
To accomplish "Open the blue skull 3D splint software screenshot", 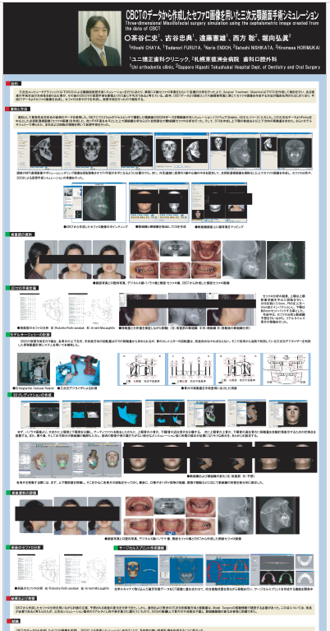I will coord(136,570).
